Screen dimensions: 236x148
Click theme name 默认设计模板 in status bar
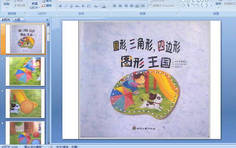click(33, 147)
